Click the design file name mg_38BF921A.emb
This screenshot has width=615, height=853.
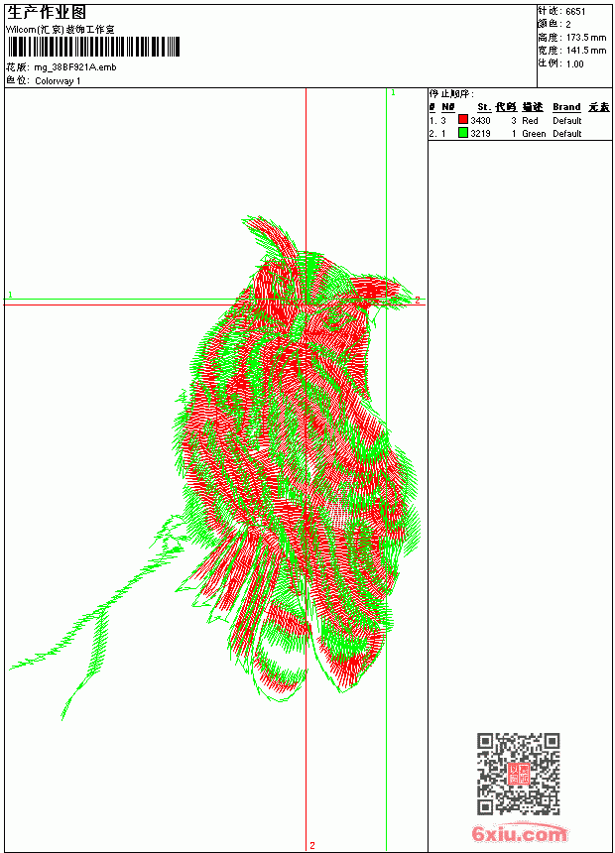(75, 67)
